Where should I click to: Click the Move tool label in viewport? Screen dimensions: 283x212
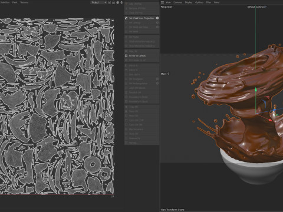coord(165,74)
